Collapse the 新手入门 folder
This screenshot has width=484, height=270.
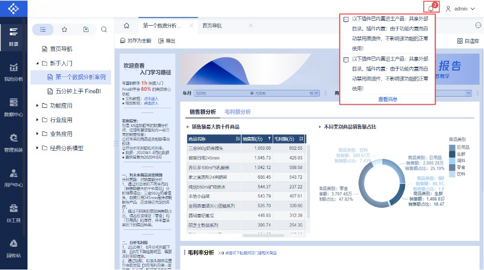coord(37,63)
